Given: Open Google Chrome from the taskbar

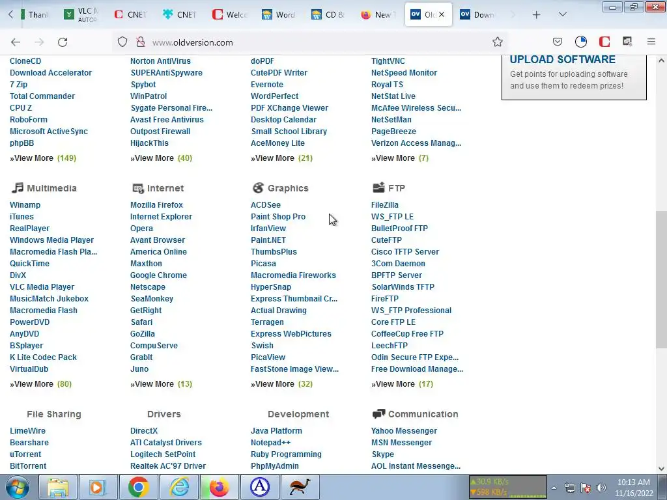Looking at the screenshot, I should click(x=139, y=487).
